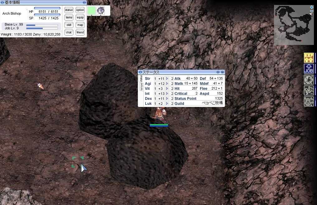Viewport: 317px width, 205px height.
Task: Click the Base Lv. experience progress bar
Action: [x=42, y=25]
